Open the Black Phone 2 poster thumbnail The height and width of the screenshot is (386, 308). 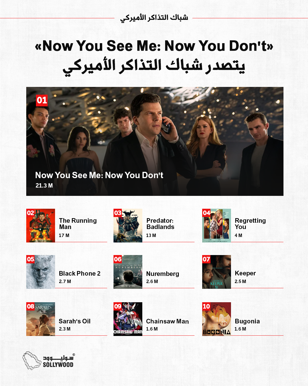40,272
